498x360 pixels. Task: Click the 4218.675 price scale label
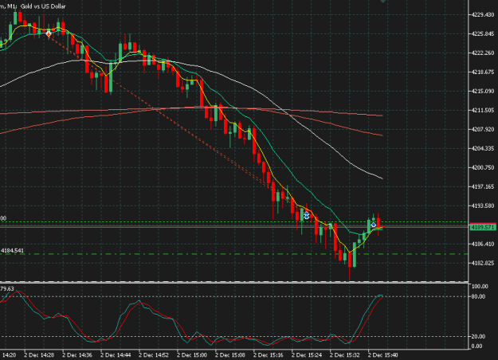[x=483, y=72]
